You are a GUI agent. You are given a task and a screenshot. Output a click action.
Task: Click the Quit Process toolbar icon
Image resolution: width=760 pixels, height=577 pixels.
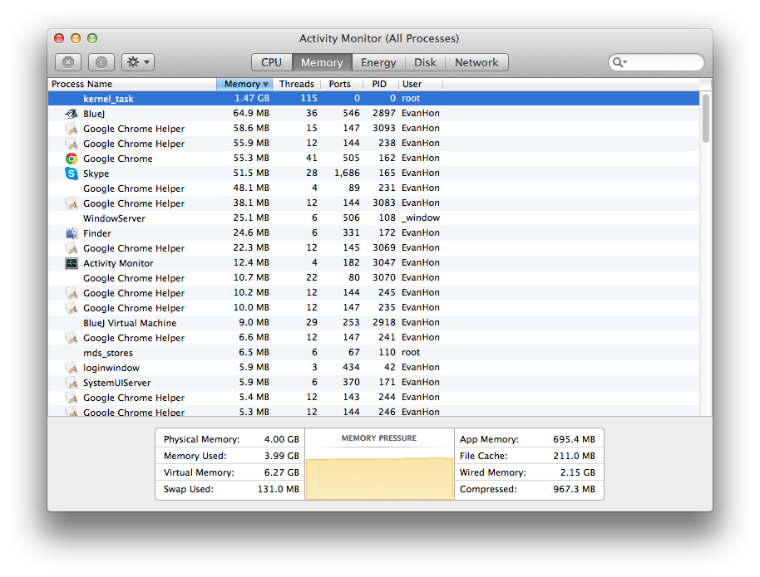point(68,62)
